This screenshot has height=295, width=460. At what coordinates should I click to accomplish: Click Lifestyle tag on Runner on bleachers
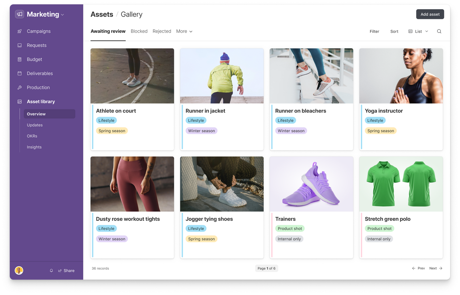pos(285,120)
